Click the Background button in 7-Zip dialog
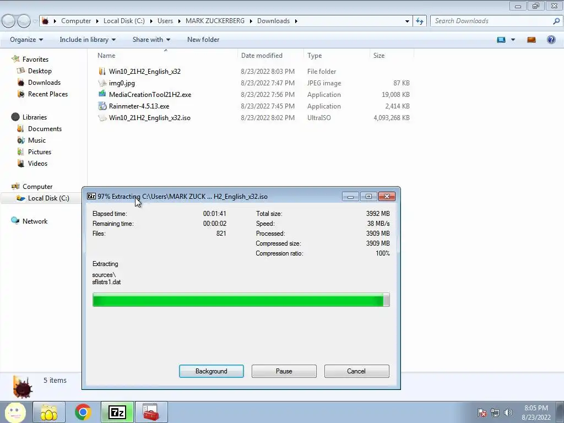564x423 pixels. coord(211,371)
